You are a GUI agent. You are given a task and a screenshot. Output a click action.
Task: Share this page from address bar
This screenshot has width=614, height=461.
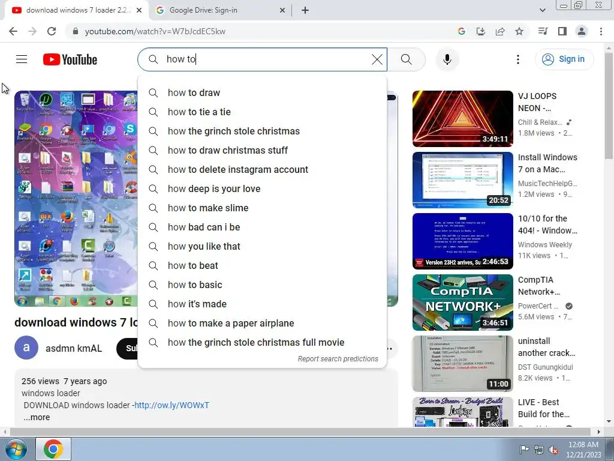tap(500, 31)
